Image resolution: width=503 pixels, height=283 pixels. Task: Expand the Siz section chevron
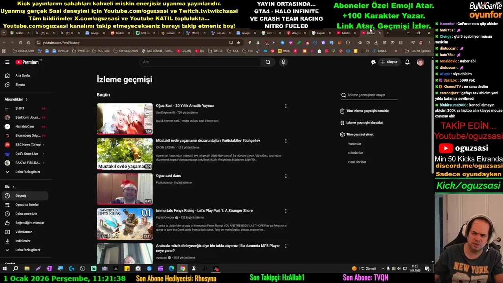13,187
